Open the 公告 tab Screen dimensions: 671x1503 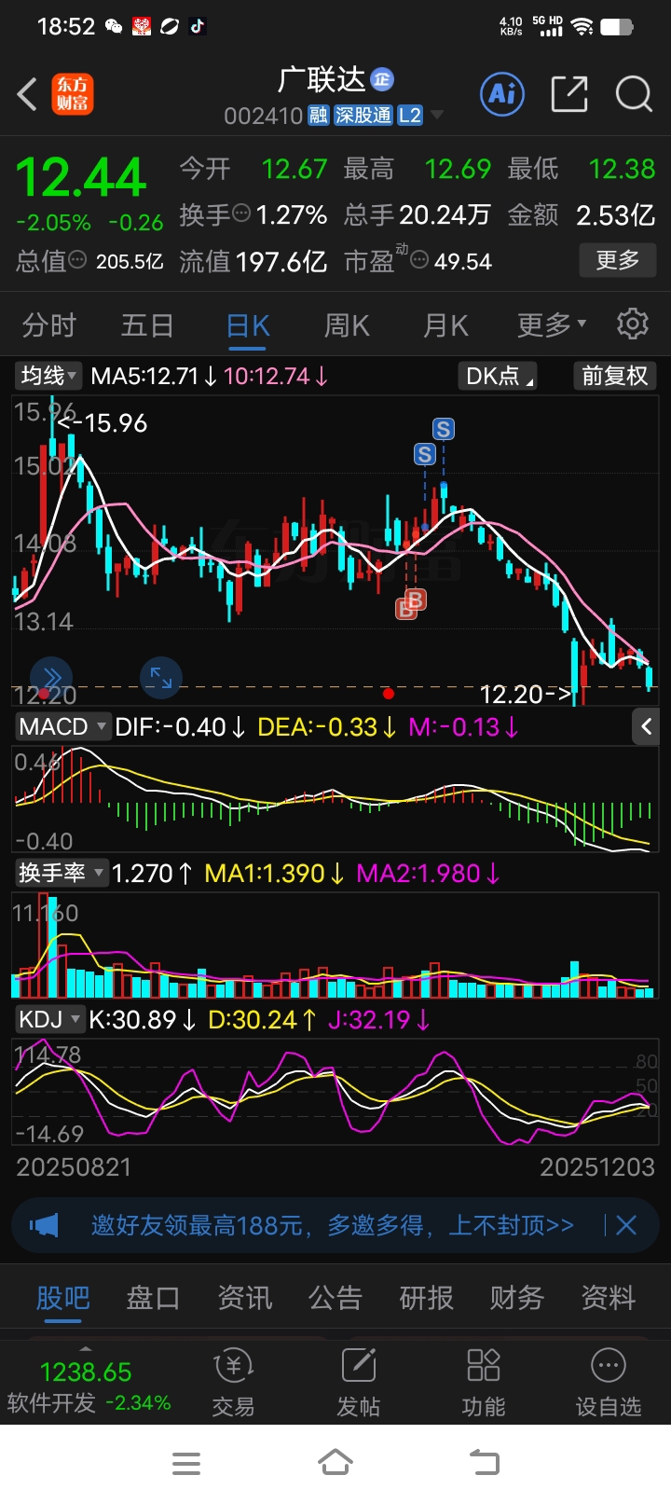335,1298
